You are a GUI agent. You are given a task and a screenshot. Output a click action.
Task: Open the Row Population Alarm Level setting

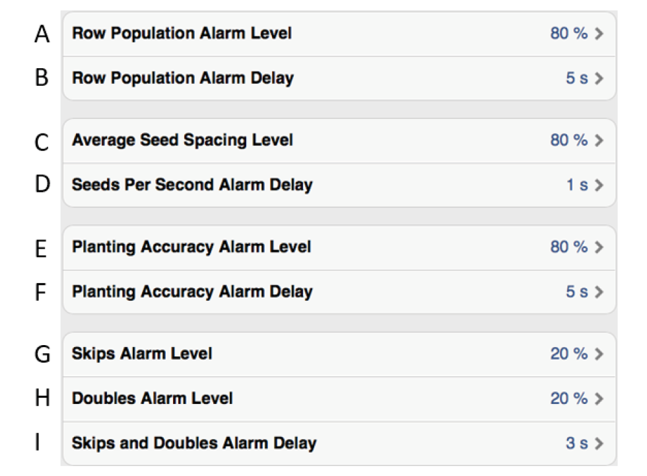(x=182, y=33)
